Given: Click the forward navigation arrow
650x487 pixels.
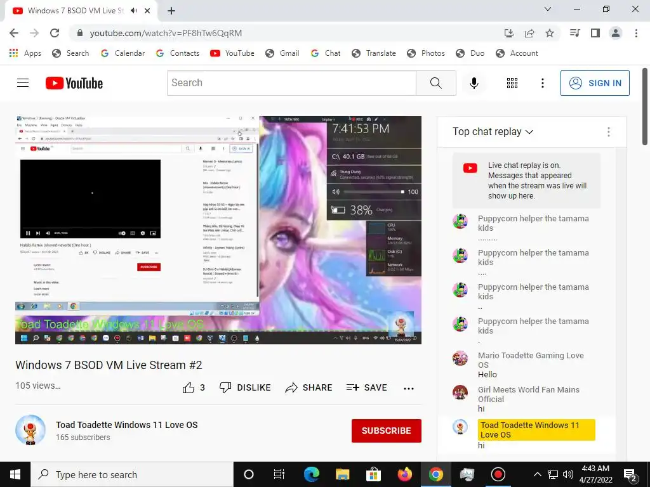Looking at the screenshot, I should click(34, 33).
